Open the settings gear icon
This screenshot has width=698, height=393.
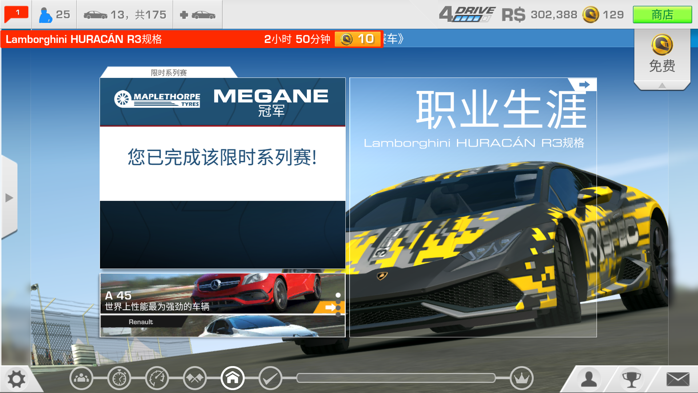[16, 379]
